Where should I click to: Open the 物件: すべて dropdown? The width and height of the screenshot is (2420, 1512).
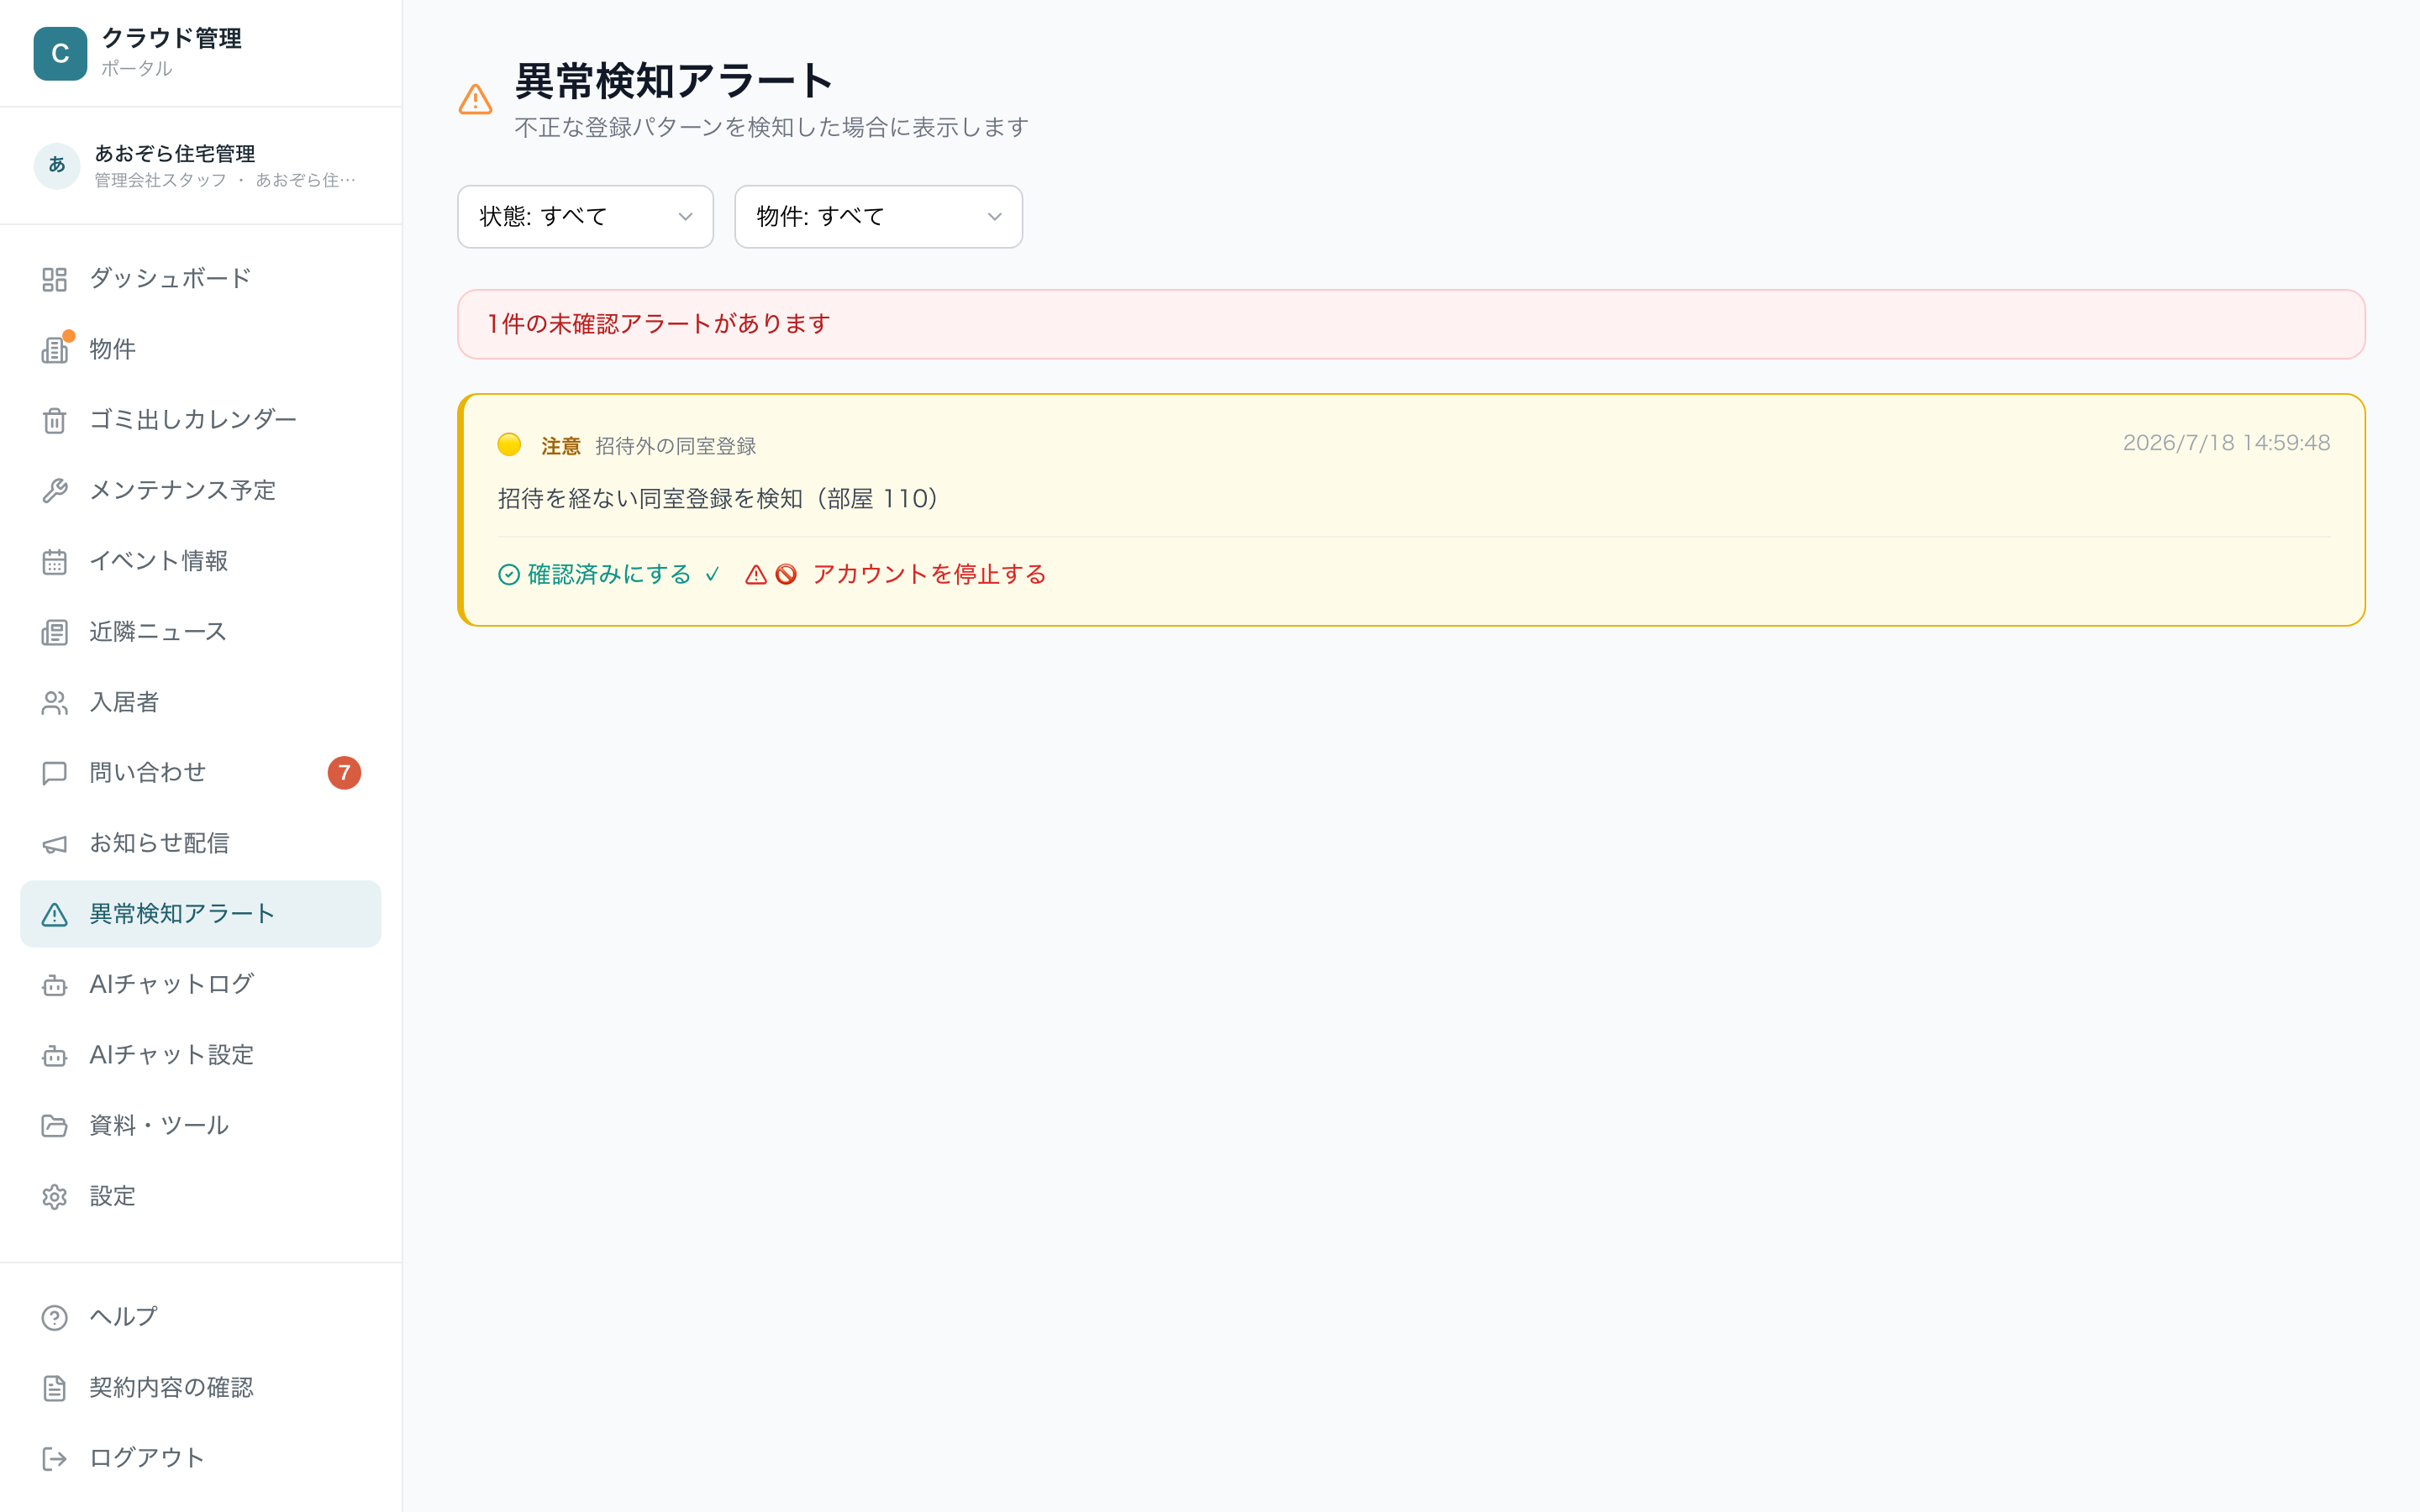tap(878, 216)
